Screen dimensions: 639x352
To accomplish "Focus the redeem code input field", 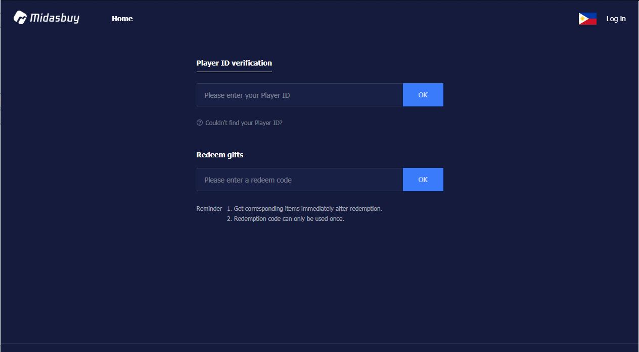I will coord(300,180).
